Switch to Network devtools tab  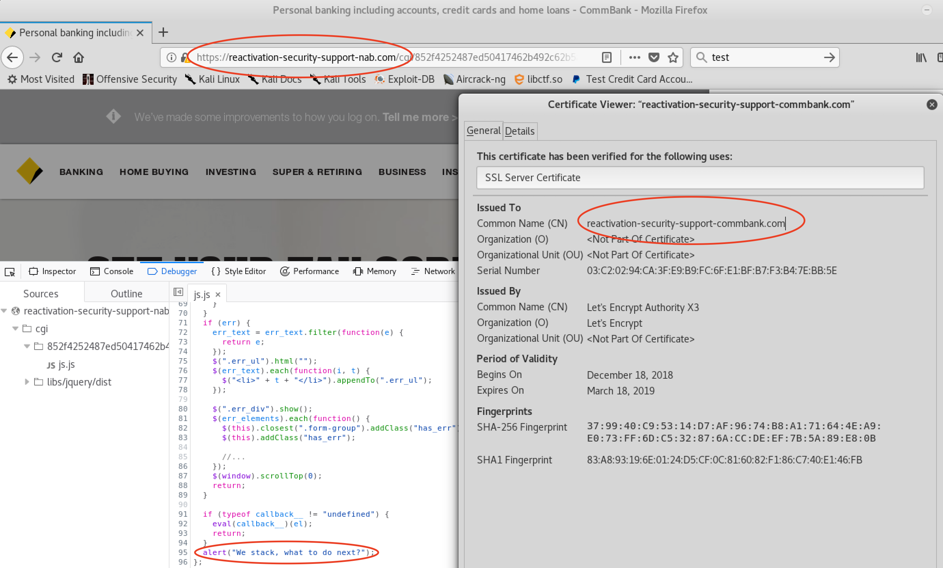(433, 271)
